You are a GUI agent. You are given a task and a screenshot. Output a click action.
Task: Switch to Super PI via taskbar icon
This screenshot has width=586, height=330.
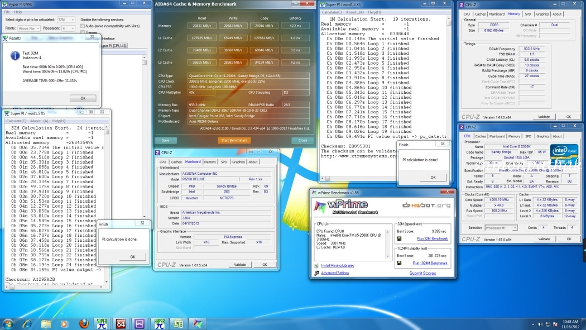click(x=102, y=324)
